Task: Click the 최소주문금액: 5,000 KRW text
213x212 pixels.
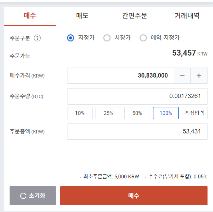Action: pos(111,177)
